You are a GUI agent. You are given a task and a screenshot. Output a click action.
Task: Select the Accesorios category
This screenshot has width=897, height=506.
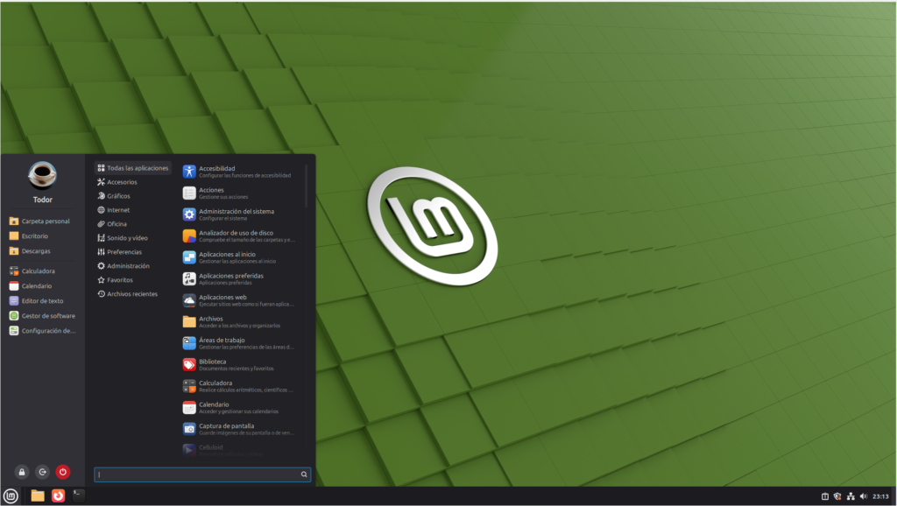point(122,182)
